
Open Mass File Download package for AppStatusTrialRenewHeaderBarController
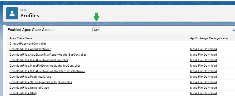(x=203, y=55)
